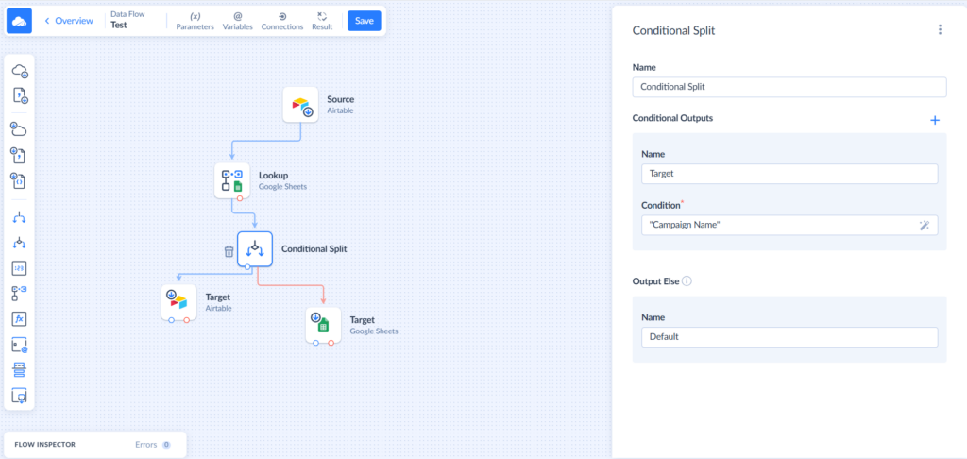Viewport: 967px width, 459px height.
Task: Open the Conditional Split three-dot options menu
Action: click(x=940, y=30)
